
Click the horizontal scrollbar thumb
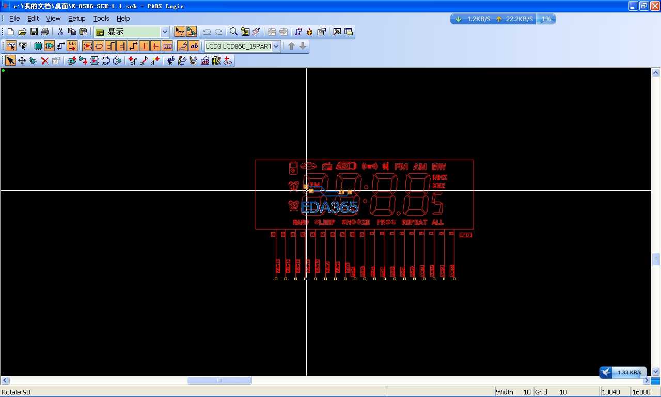click(219, 380)
